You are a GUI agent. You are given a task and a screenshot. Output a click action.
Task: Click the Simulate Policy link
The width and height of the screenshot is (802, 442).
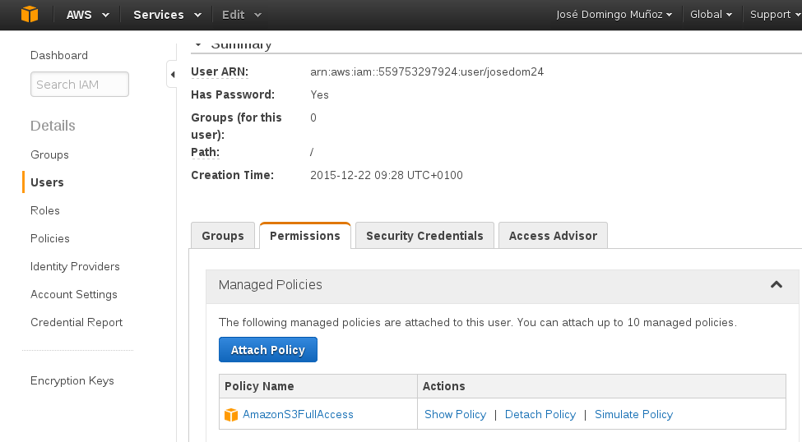pyautogui.click(x=633, y=415)
